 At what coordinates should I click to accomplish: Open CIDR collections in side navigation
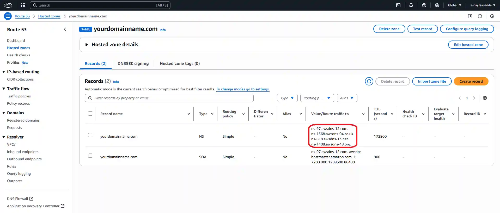point(20,79)
